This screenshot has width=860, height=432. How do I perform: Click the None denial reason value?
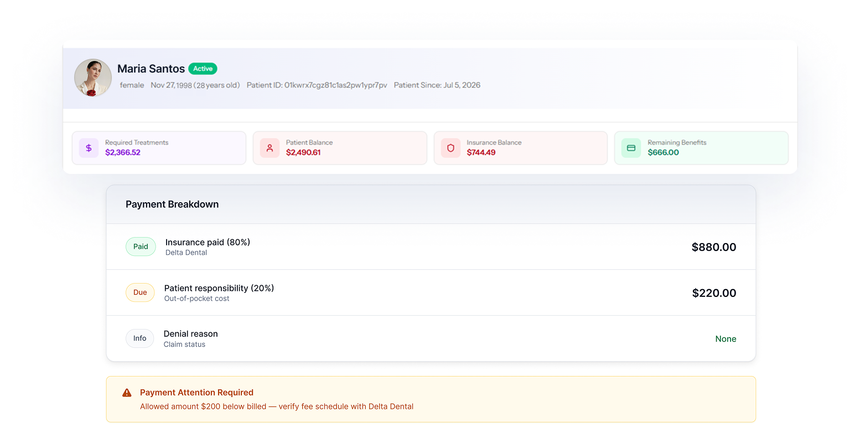[726, 339]
